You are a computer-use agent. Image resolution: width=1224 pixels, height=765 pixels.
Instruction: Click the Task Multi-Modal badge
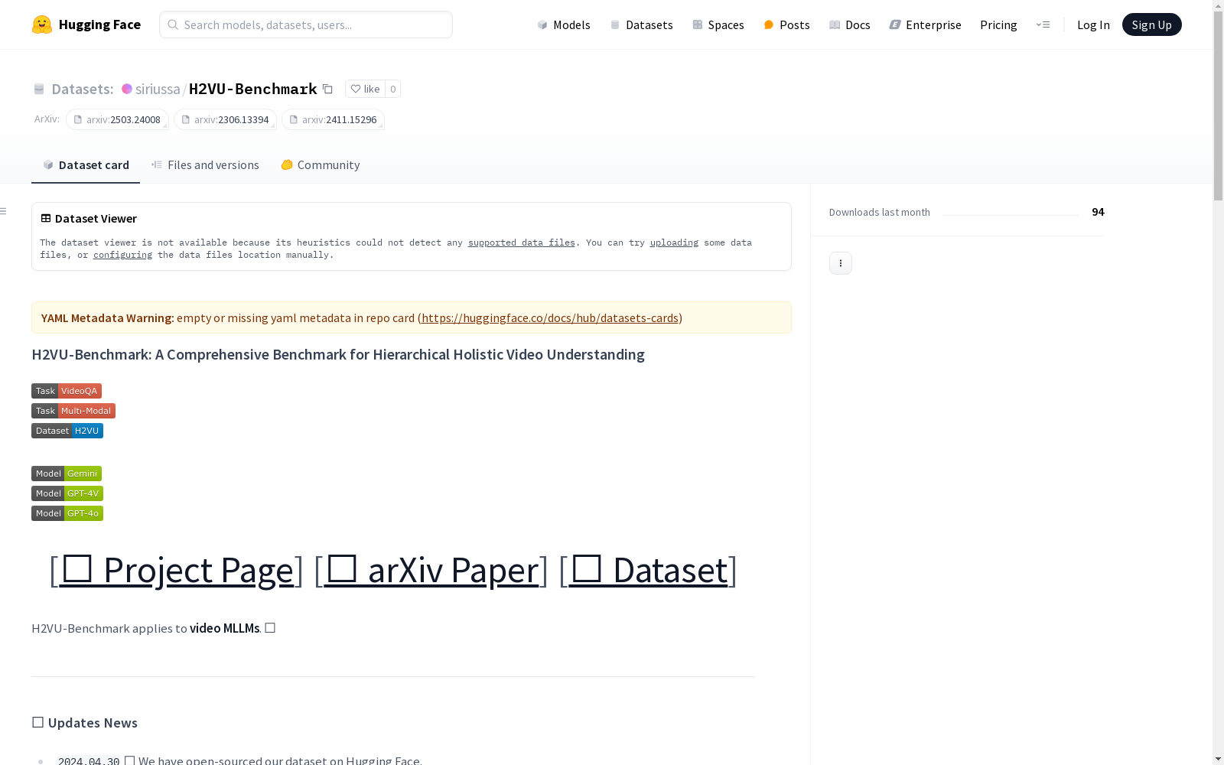pyautogui.click(x=73, y=411)
